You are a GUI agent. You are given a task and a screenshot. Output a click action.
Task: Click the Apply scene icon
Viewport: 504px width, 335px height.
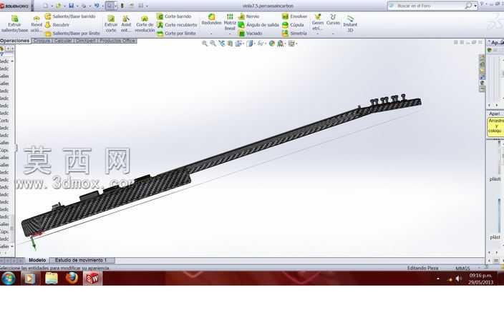pos(281,44)
